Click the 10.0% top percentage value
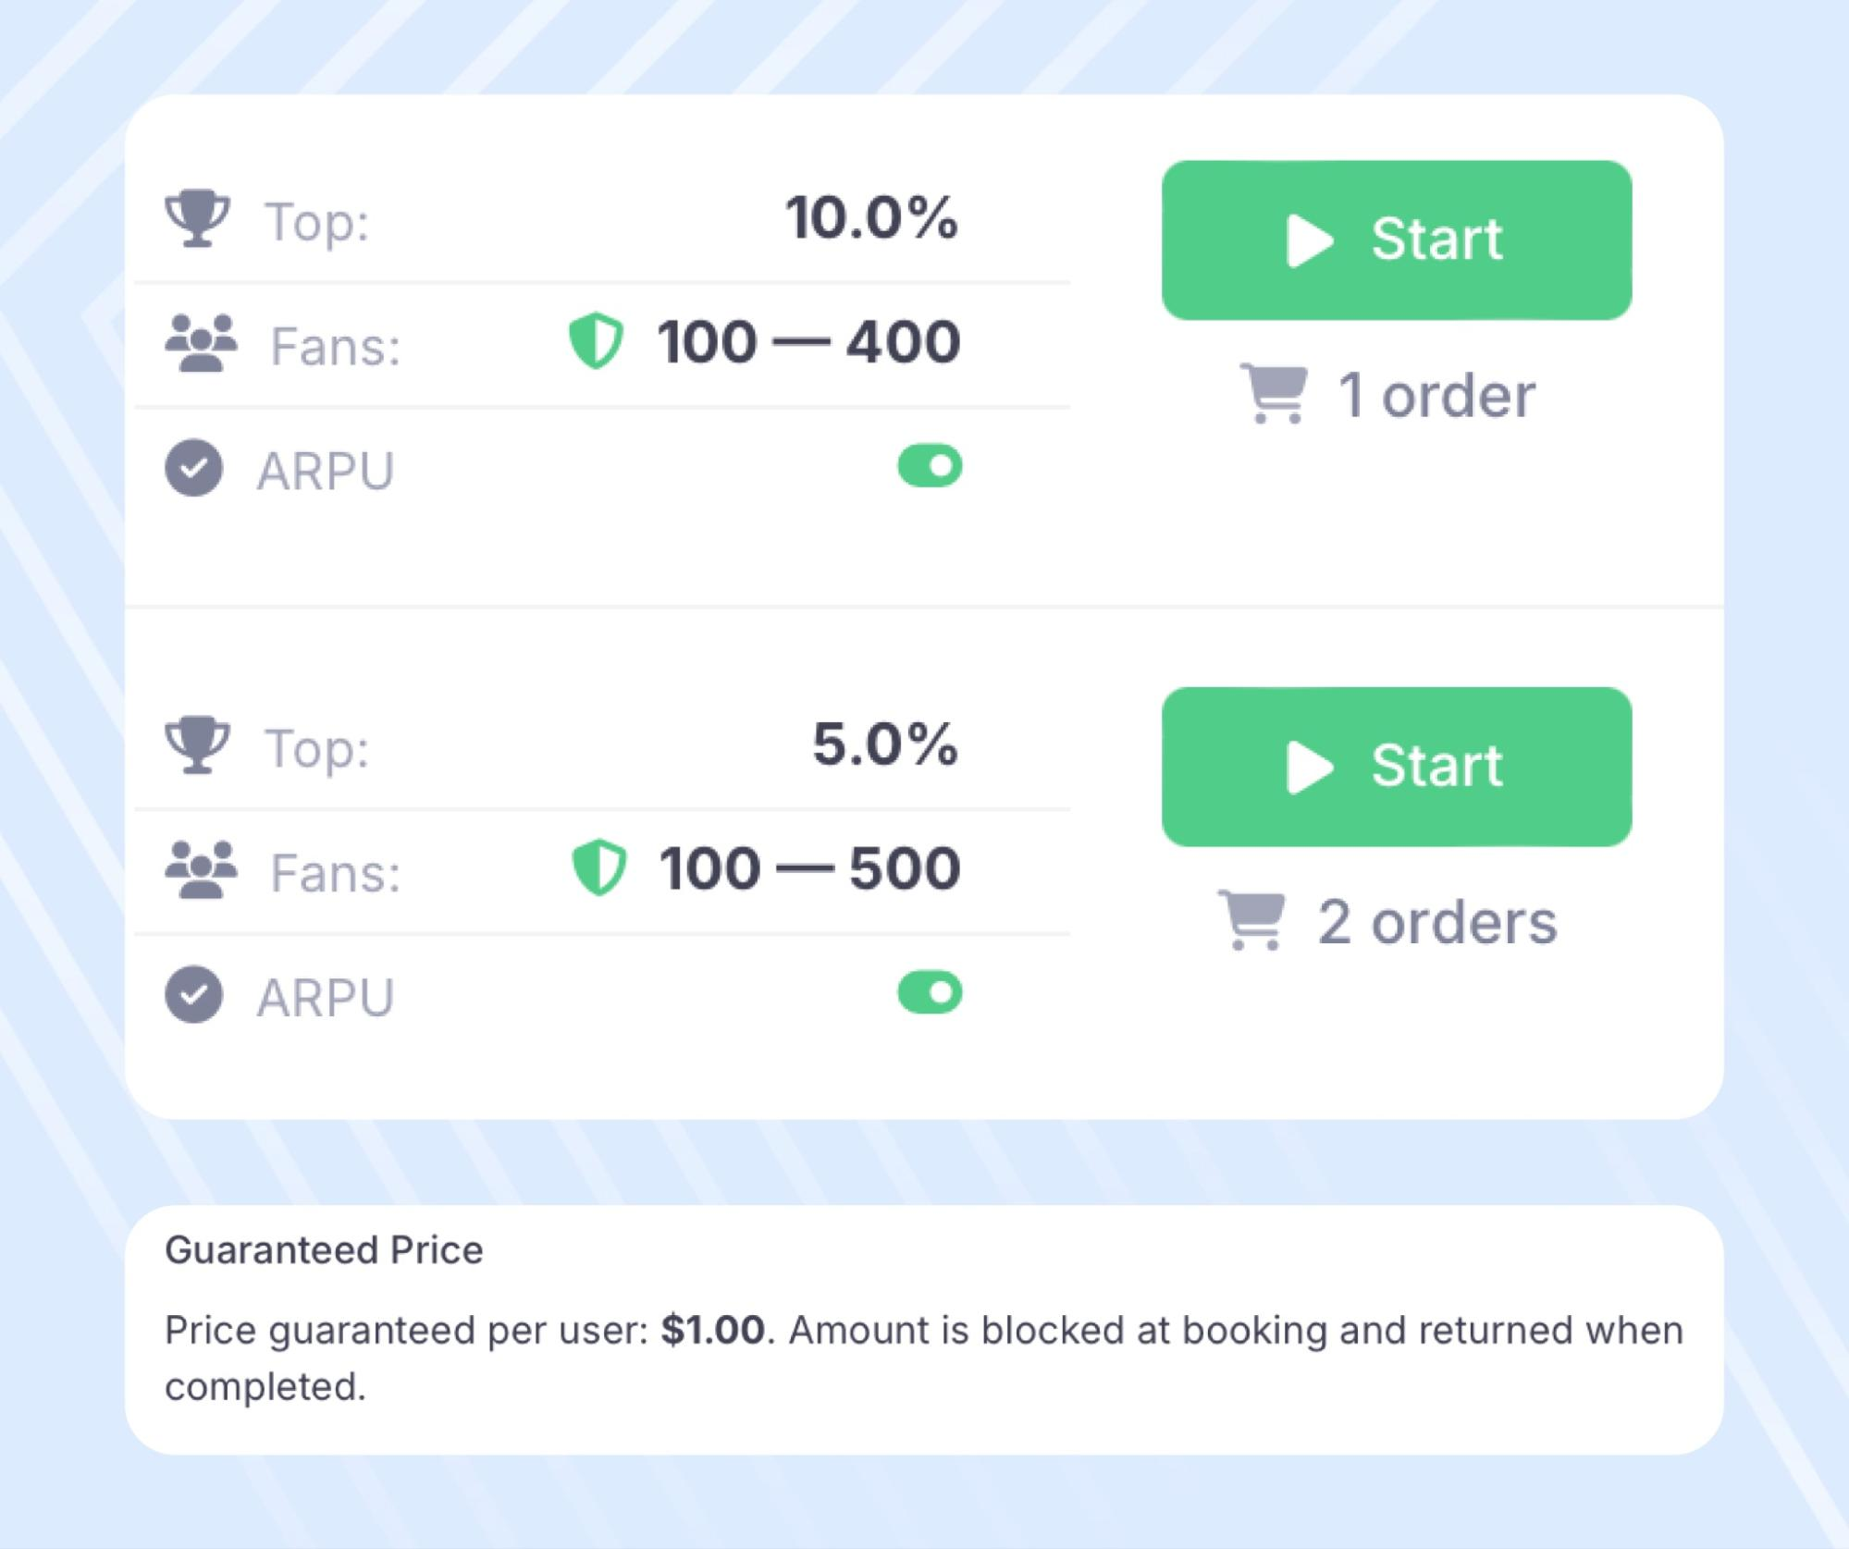Screen dimensions: 1849x1549 pyautogui.click(x=871, y=219)
